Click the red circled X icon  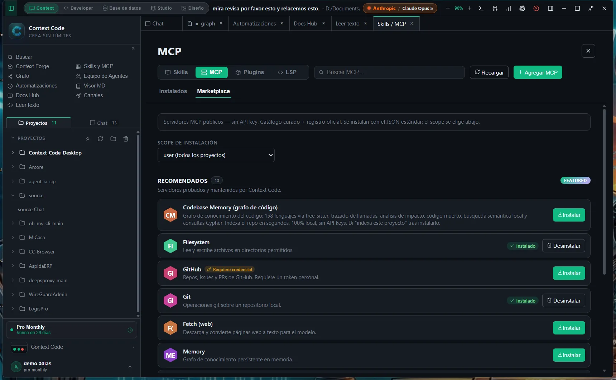point(536,8)
